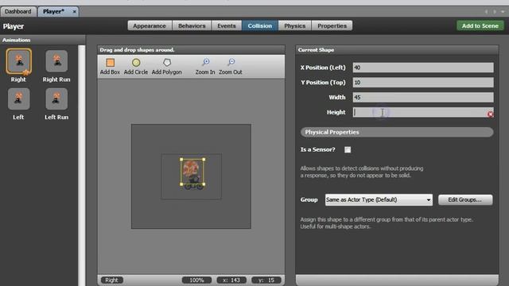Click the Width input field
Viewport: 509px width, 286px height.
(423, 97)
